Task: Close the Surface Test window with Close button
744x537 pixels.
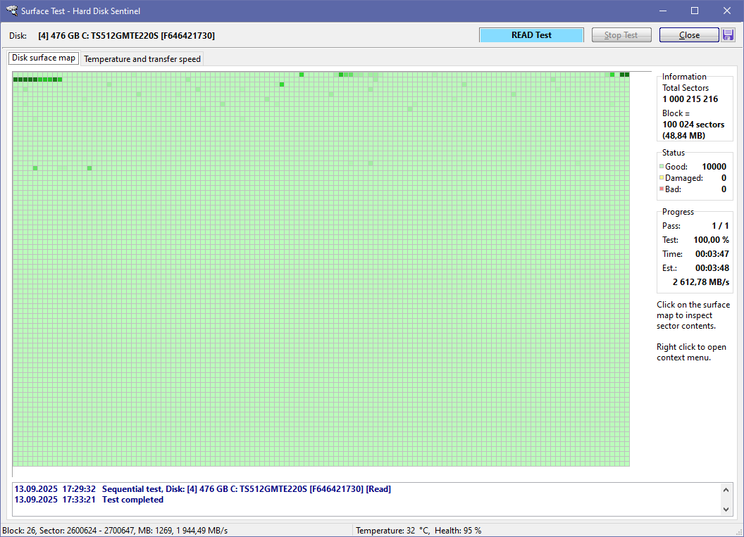Action: coord(688,34)
